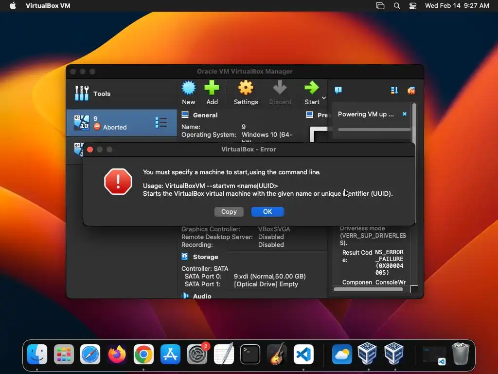The height and width of the screenshot is (374, 498).
Task: Click the Spotlight search icon in menu bar
Action: point(397,6)
